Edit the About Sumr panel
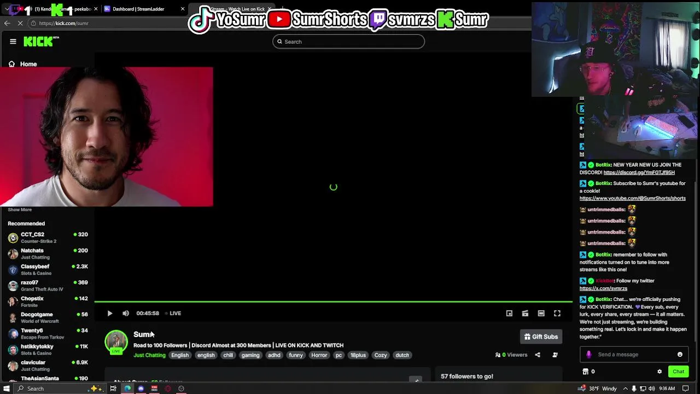Screen dimensions: 700x394 416,380
